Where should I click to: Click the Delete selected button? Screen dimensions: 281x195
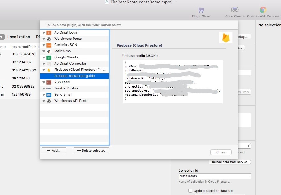[91, 150]
